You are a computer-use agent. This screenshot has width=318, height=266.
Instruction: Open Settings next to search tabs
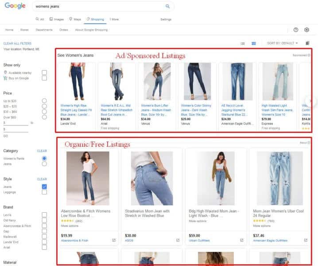click(x=166, y=20)
